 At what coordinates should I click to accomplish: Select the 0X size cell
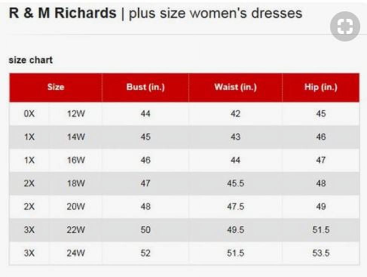point(29,114)
